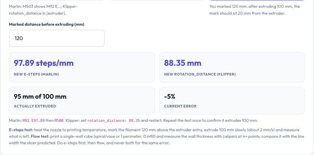Click the 'CURRENT ERROR' caption

pyautogui.click(x=180, y=106)
